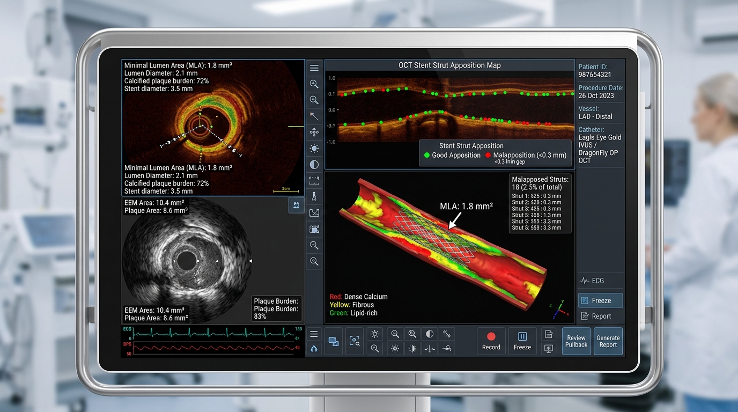Open the notes document icon beside Freeze
The width and height of the screenshot is (738, 412).
coord(549,334)
